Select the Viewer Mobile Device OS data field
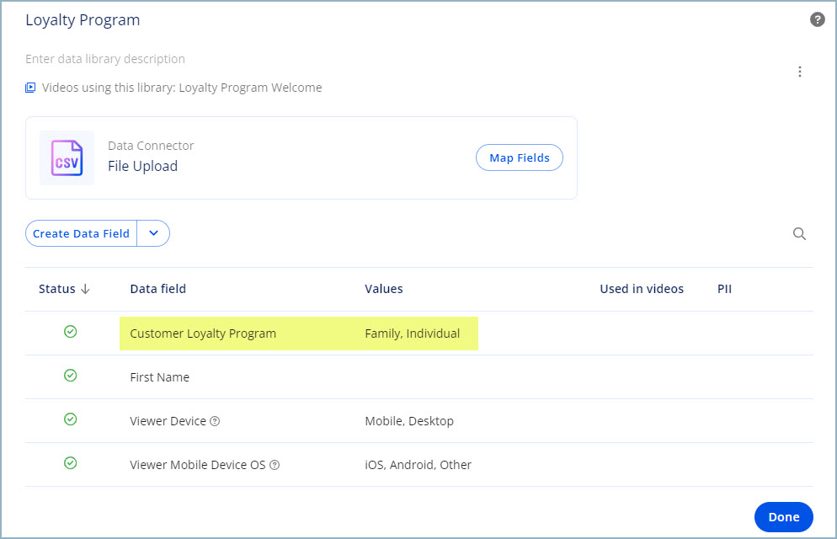Screen dimensions: 837x539 (198, 465)
